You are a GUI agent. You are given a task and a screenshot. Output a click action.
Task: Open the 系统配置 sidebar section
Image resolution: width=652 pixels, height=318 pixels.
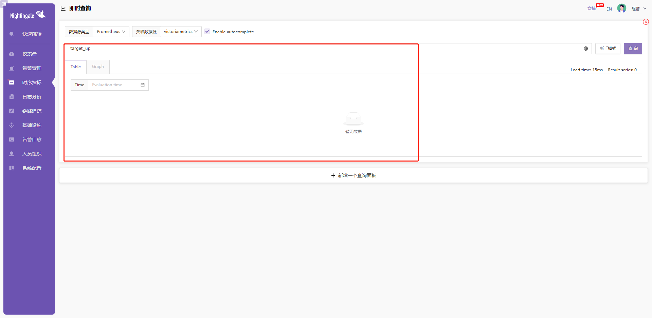32,168
